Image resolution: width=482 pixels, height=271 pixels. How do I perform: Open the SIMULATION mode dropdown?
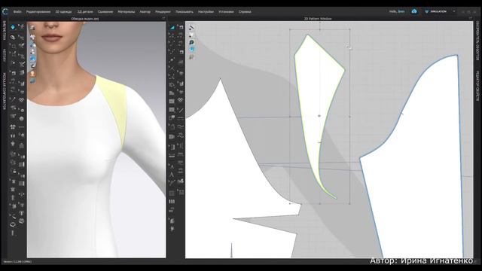436,11
